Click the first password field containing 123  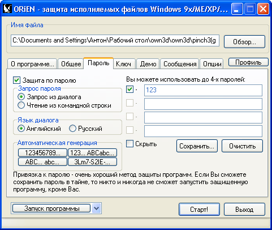pos(203,90)
